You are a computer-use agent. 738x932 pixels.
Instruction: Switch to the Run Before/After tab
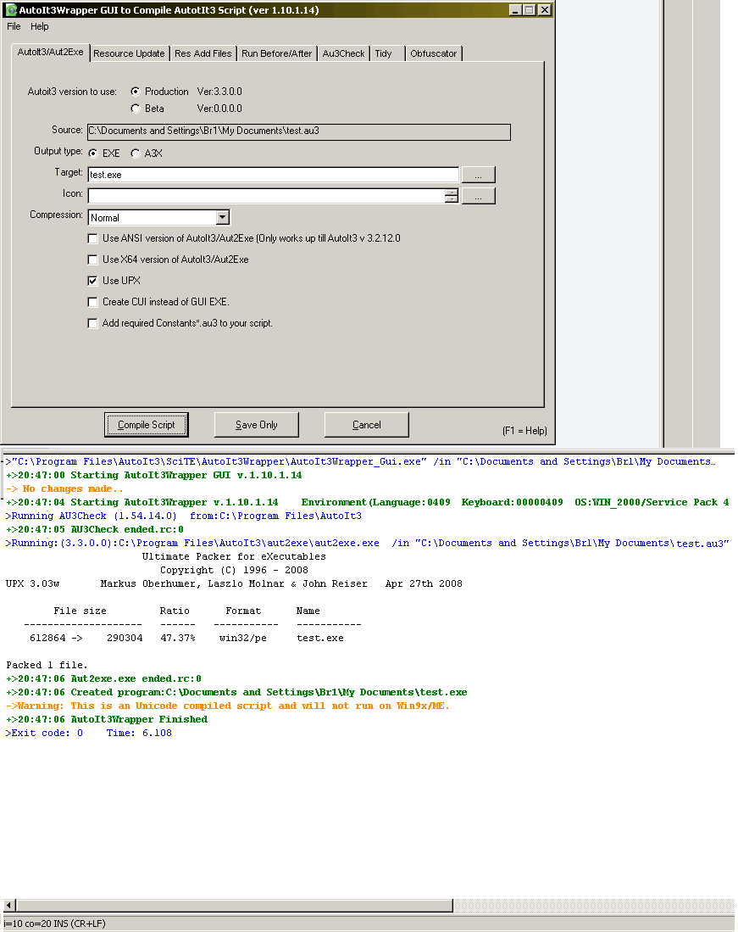(277, 53)
